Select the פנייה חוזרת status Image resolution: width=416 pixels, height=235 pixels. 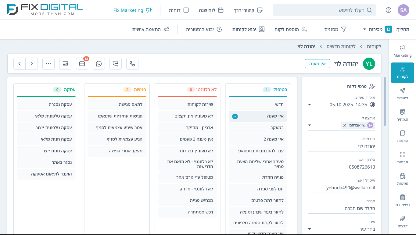coord(258,177)
